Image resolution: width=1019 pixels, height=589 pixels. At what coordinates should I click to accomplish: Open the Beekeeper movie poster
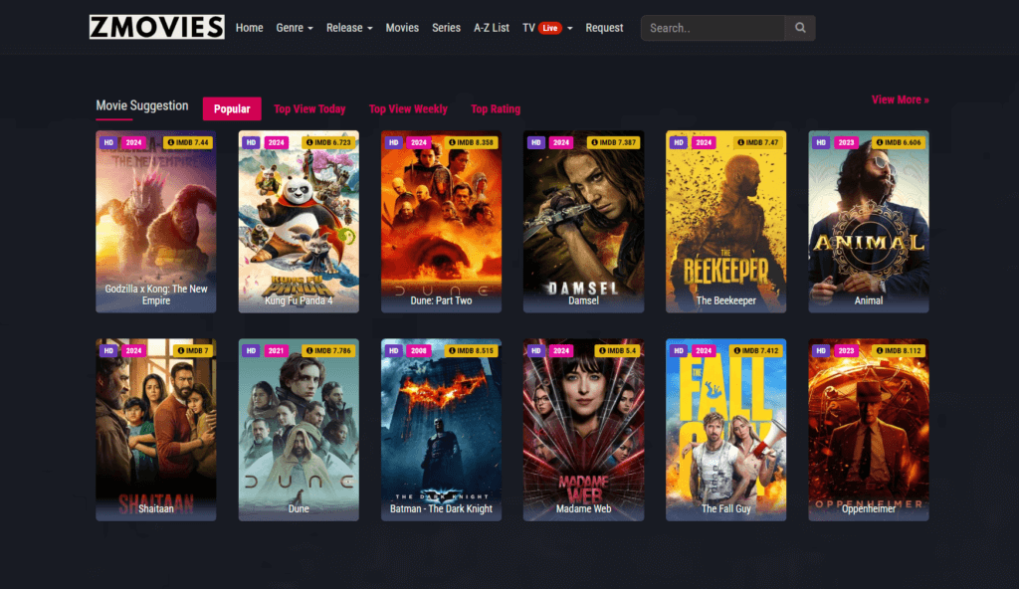click(725, 219)
